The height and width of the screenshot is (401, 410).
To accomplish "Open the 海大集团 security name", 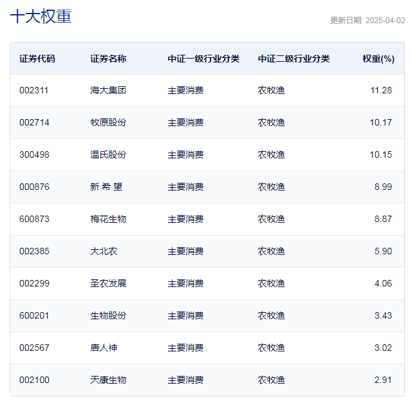I will (108, 90).
